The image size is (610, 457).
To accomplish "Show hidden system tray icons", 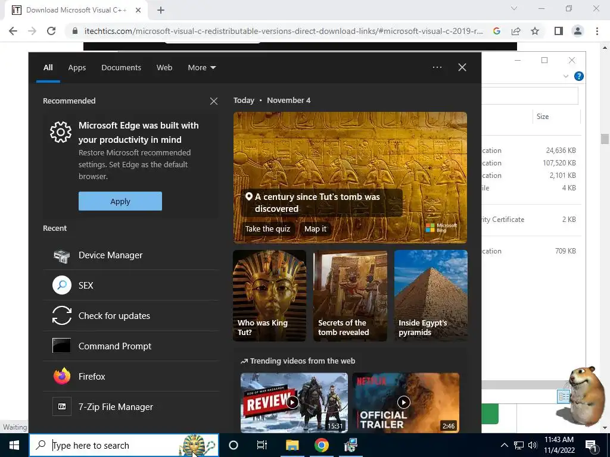I will tap(504, 445).
